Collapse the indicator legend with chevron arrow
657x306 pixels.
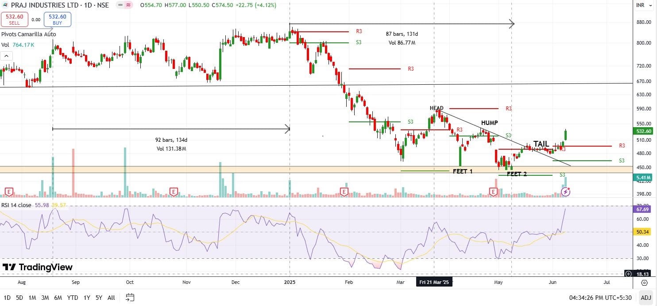[x=7, y=56]
